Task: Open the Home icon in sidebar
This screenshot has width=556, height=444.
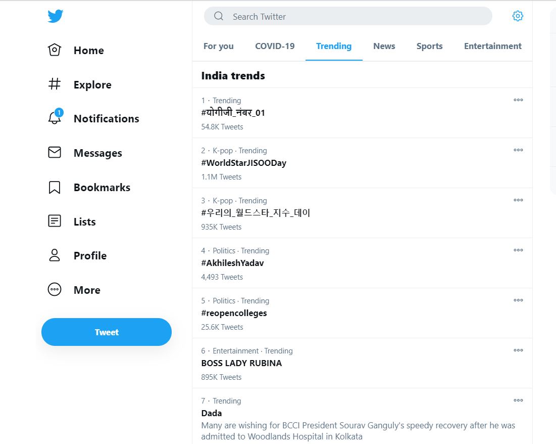Action: click(x=55, y=50)
